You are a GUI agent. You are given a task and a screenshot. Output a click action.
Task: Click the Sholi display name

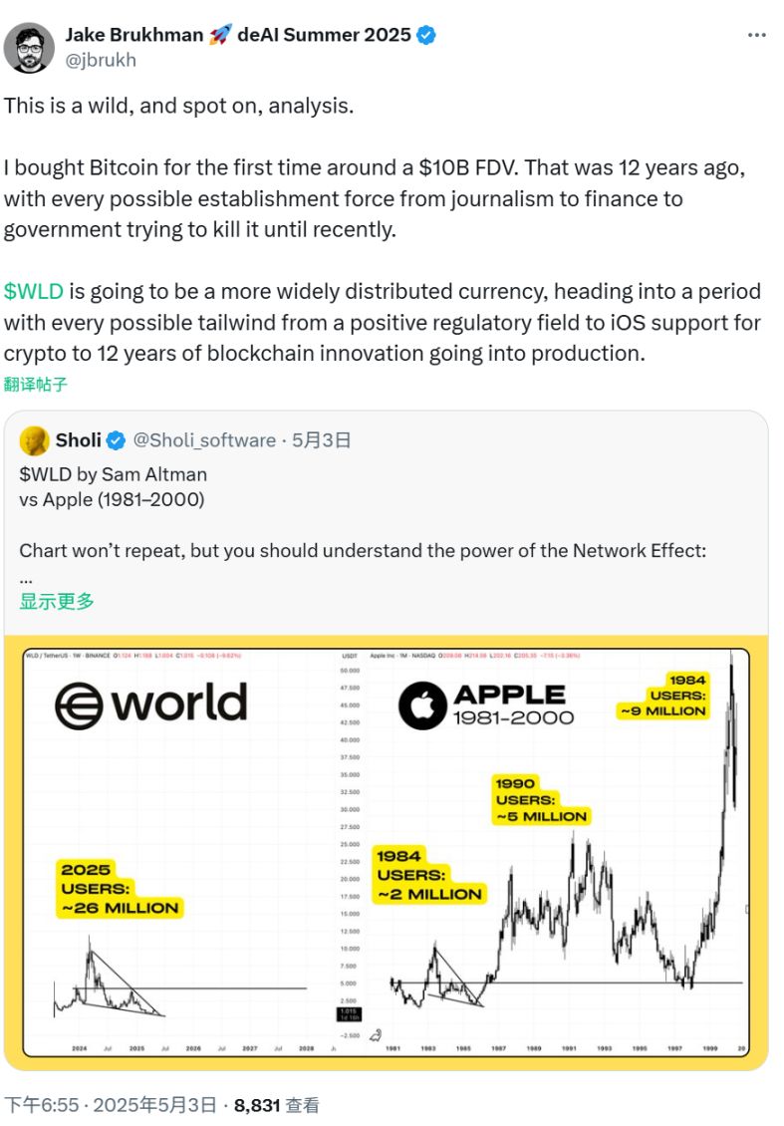78,440
